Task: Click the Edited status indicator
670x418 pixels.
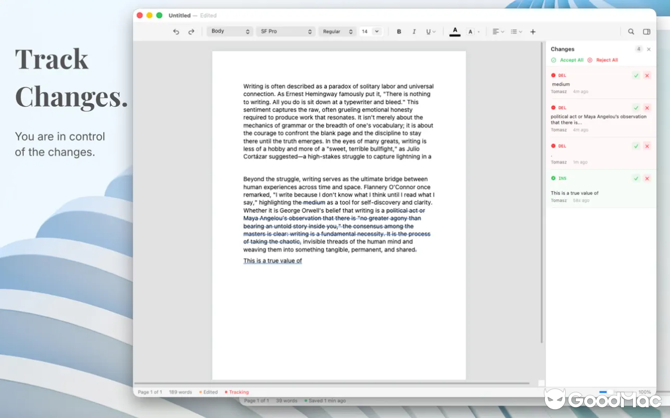Action: tap(208, 392)
